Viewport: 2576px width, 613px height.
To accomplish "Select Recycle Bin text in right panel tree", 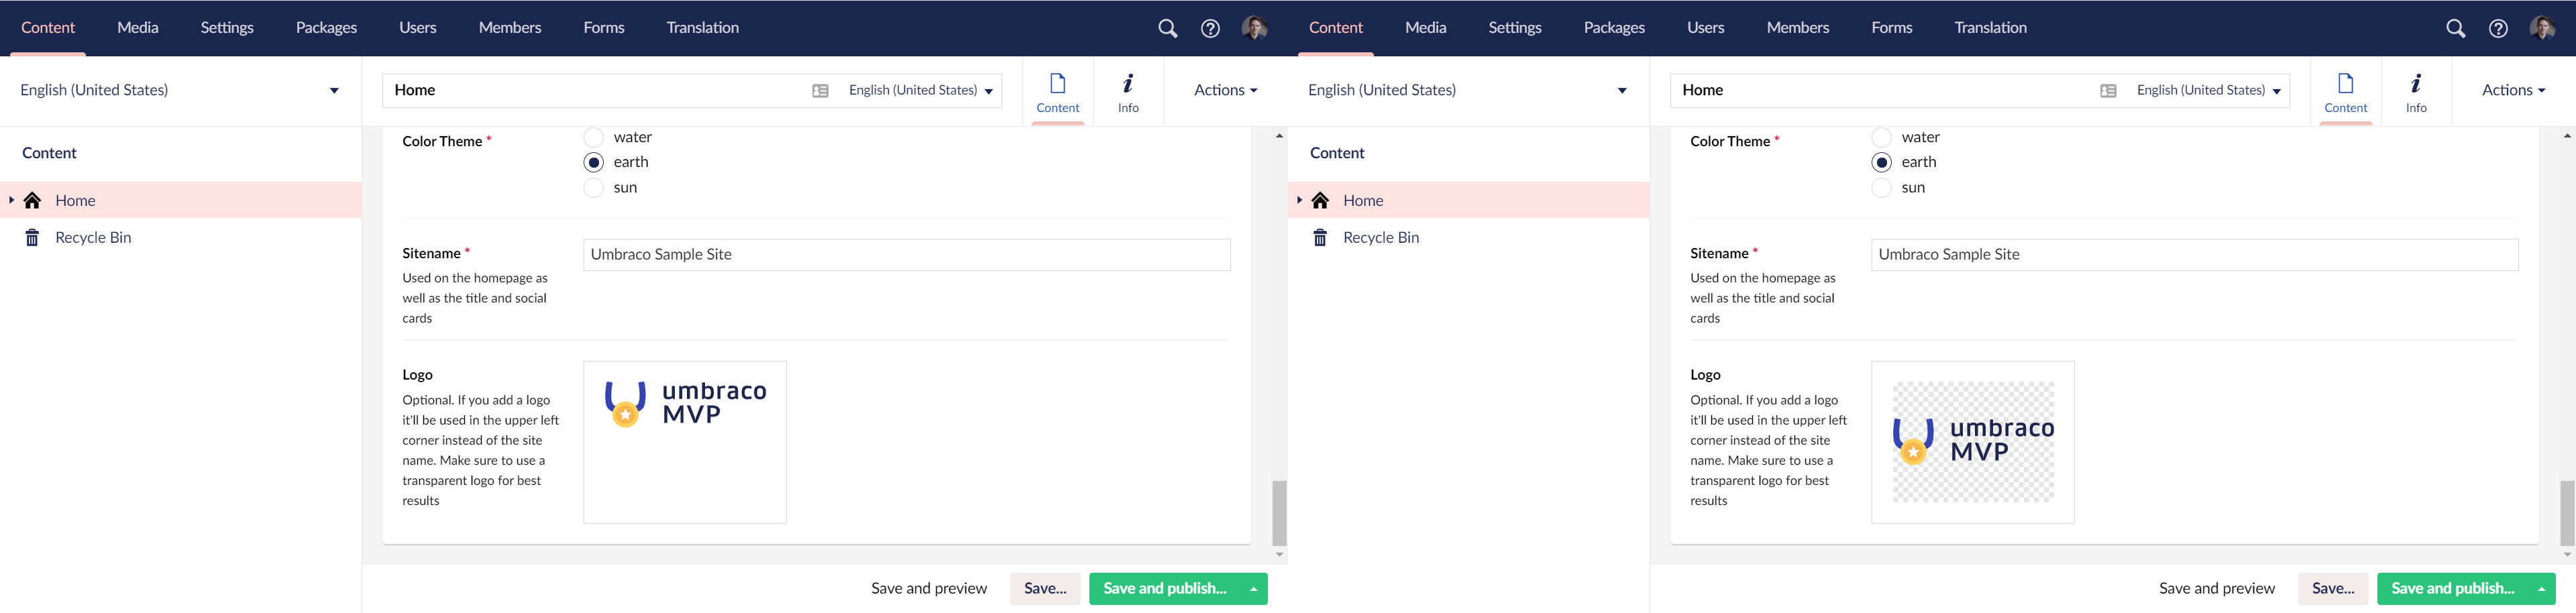I will point(1381,237).
